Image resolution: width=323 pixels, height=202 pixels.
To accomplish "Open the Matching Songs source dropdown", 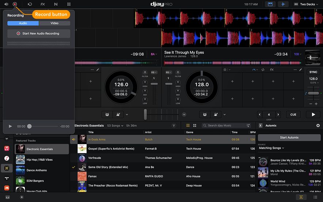I will 271,148.
